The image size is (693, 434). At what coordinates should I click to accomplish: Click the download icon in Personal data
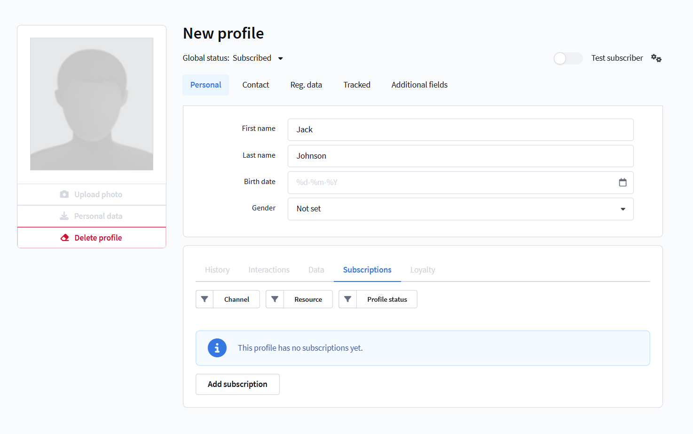pyautogui.click(x=64, y=216)
